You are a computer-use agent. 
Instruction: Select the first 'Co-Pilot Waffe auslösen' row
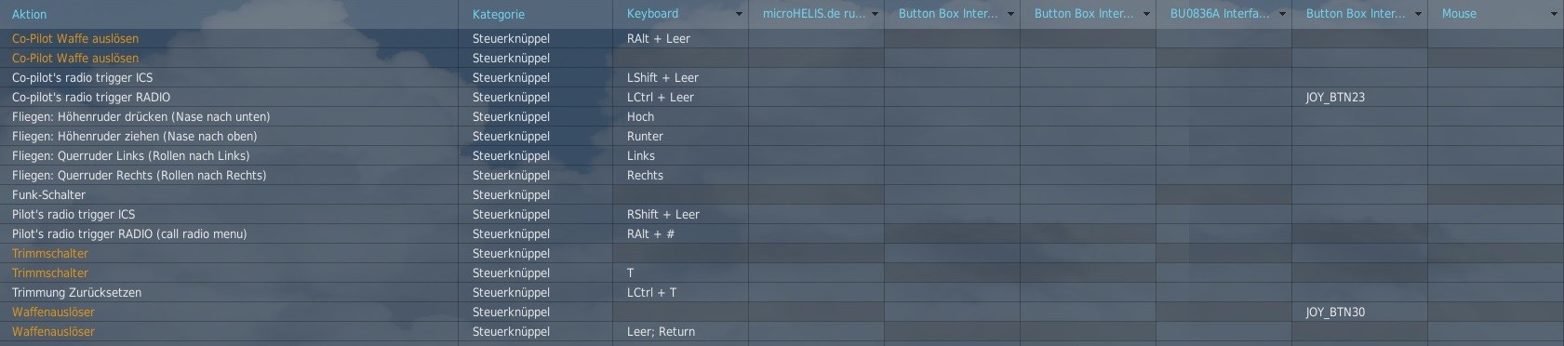(229, 38)
